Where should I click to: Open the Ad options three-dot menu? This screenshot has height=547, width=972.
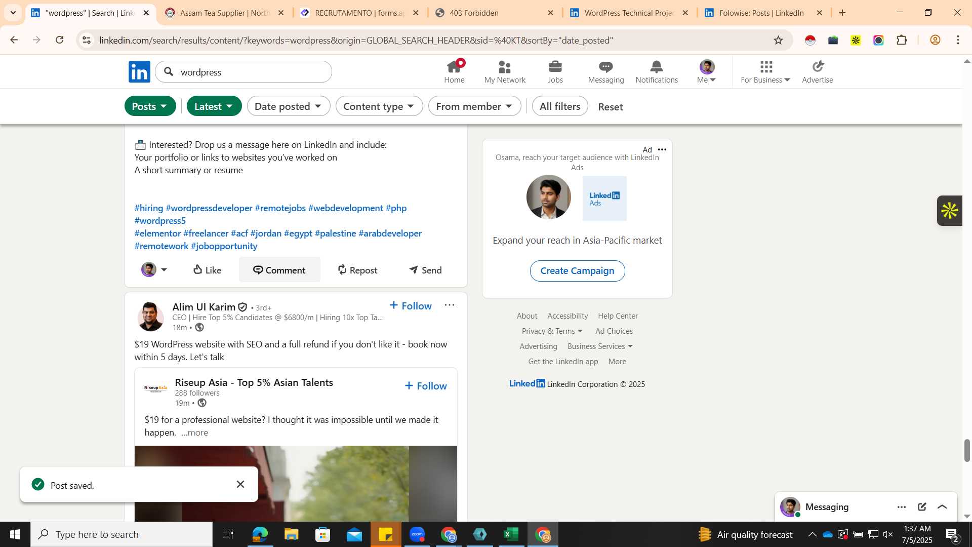coord(662,149)
